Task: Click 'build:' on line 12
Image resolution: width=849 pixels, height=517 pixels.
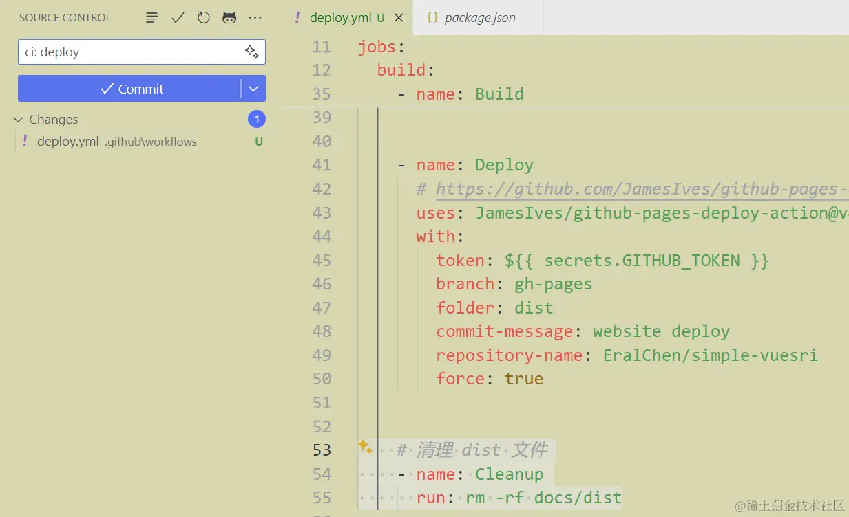Action: pyautogui.click(x=406, y=70)
